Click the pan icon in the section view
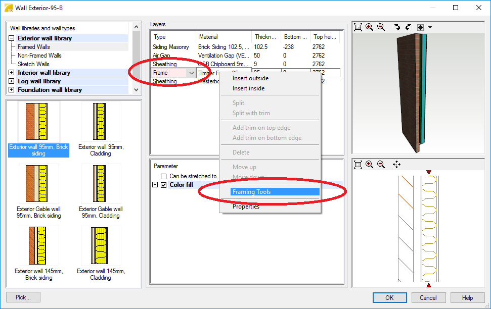Screen dimensions: 491x309 coord(396,165)
